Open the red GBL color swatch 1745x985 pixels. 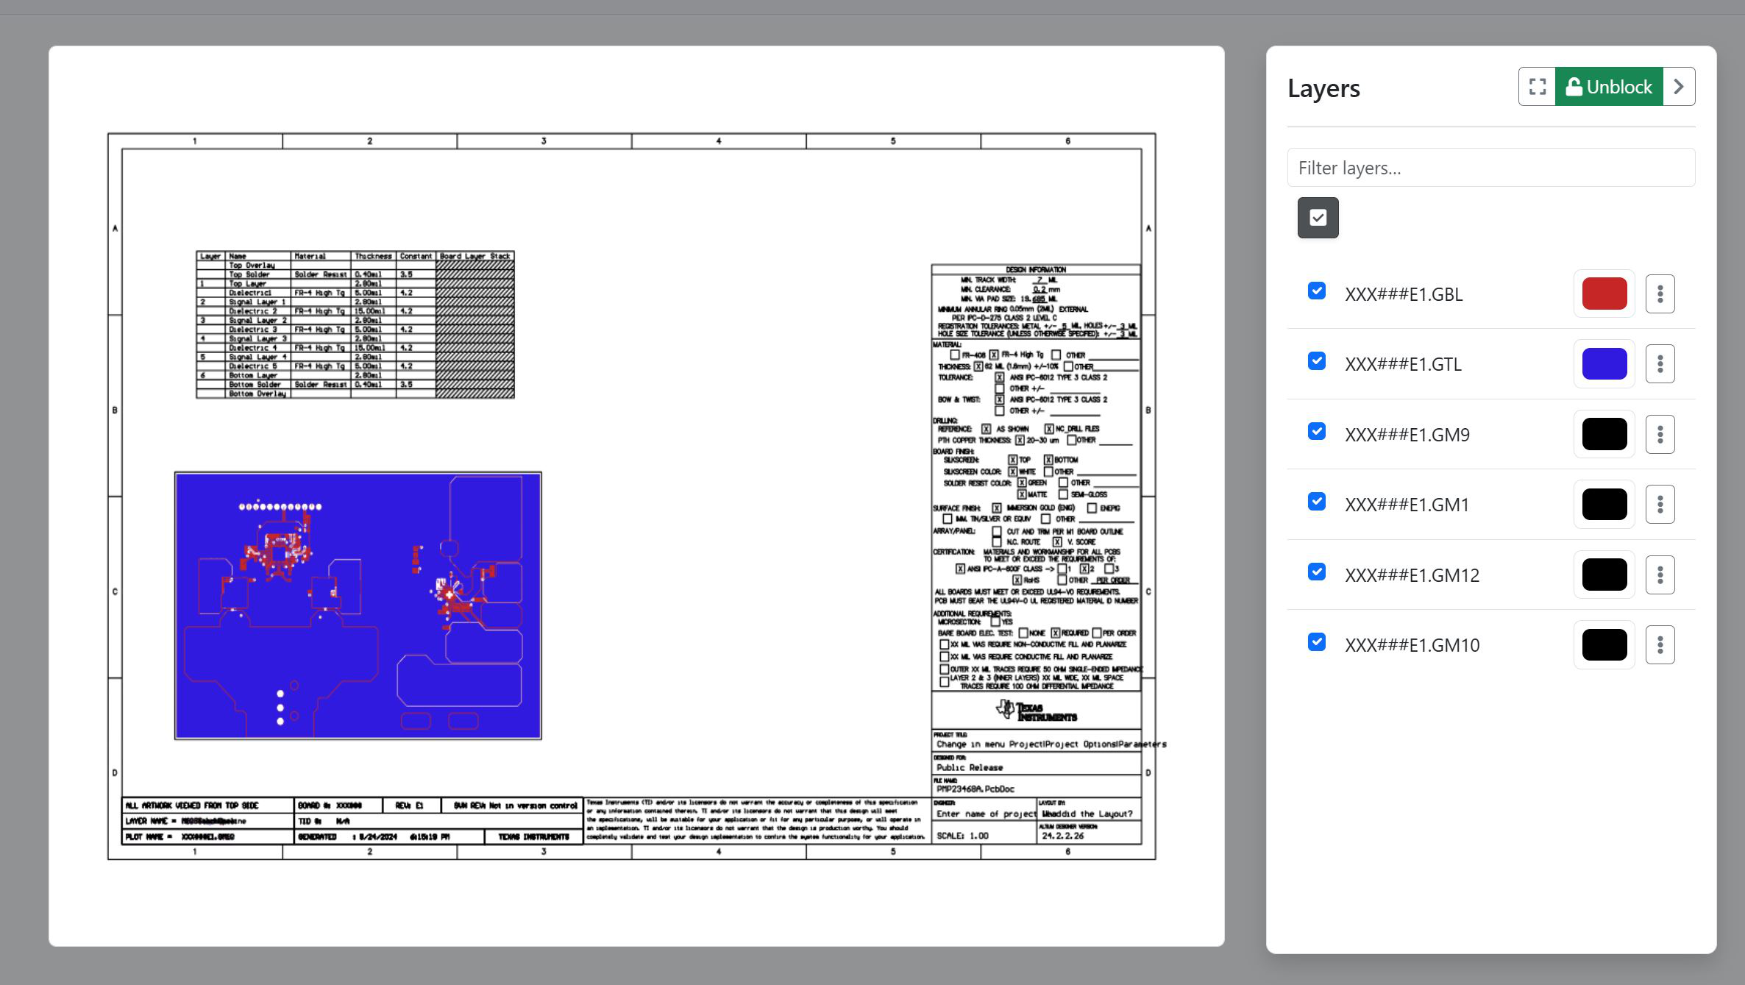pyautogui.click(x=1604, y=294)
